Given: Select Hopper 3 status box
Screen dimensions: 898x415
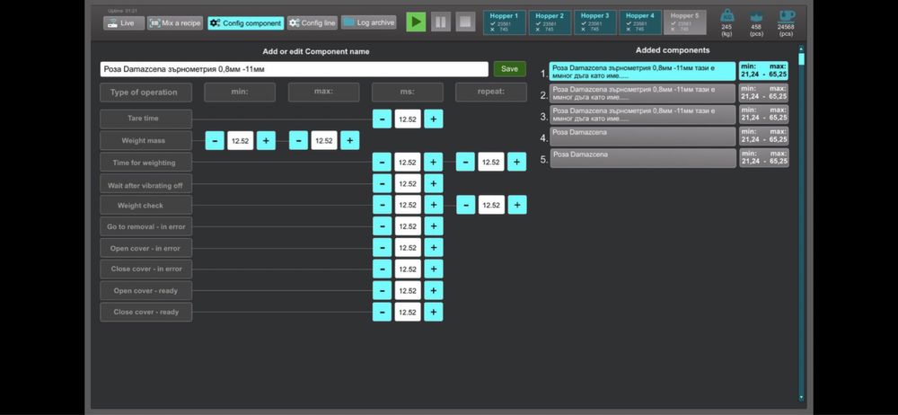Looking at the screenshot, I should pyautogui.click(x=594, y=22).
